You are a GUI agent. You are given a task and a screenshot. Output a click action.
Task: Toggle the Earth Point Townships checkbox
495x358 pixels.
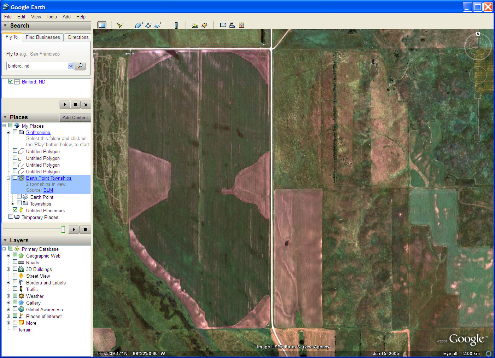coord(15,178)
